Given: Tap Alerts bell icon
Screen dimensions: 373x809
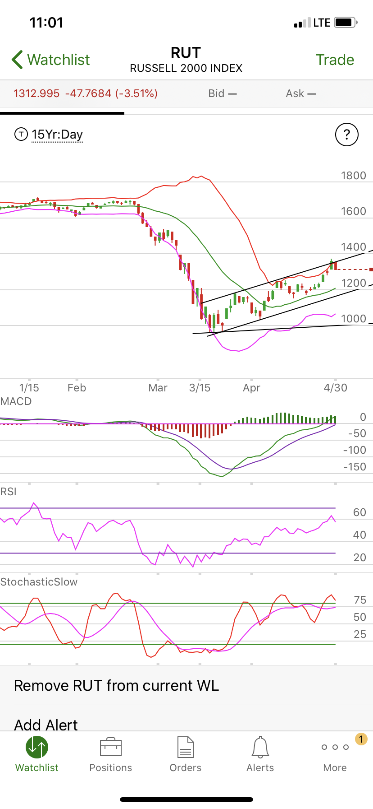Looking at the screenshot, I should click(260, 747).
